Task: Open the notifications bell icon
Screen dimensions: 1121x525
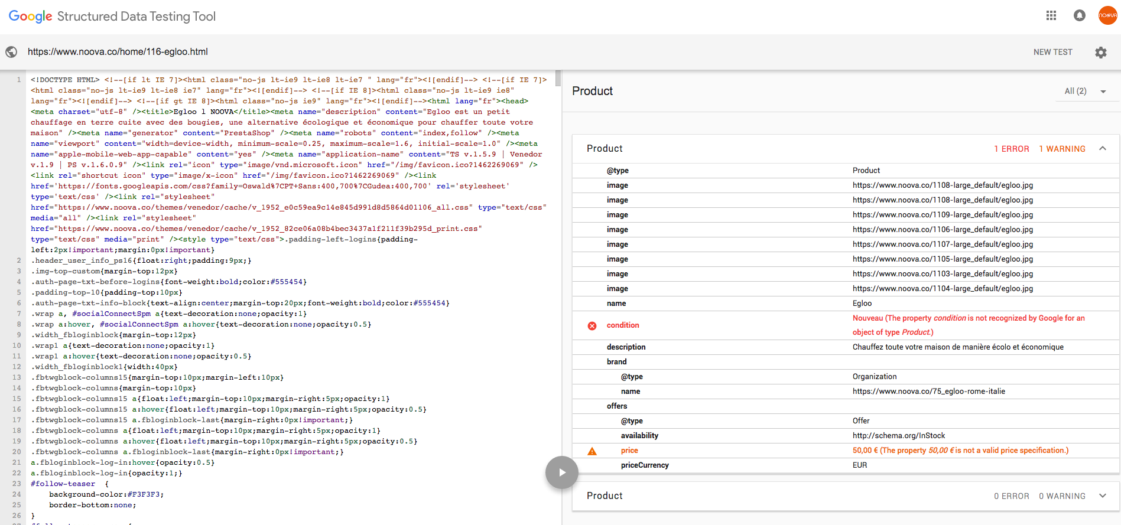Action: coord(1079,16)
